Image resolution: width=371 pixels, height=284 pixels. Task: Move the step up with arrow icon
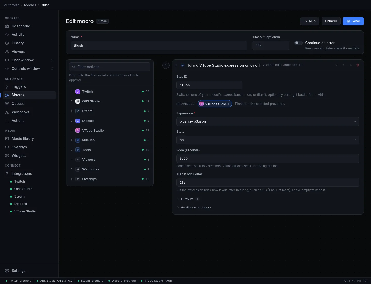click(x=343, y=65)
